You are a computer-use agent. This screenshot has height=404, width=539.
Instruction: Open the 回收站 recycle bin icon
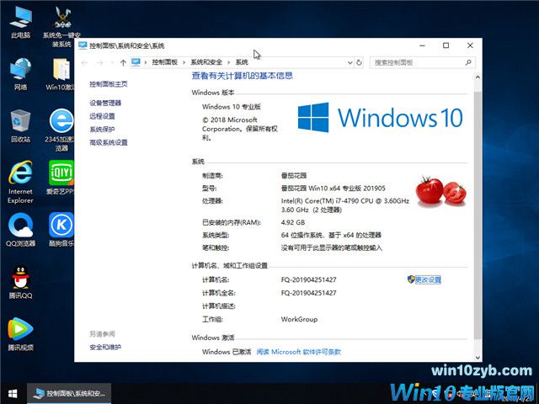point(20,125)
